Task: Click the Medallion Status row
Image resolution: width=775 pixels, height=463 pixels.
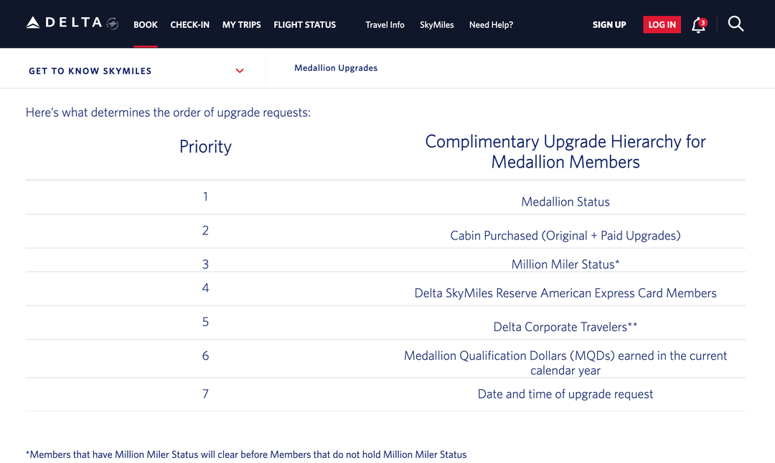Action: (x=565, y=201)
